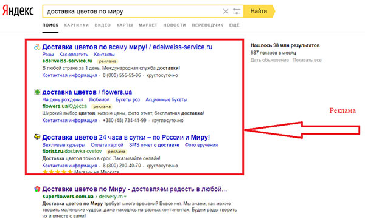Click the реклама label next to flowers.ua/Одесса

102,106
